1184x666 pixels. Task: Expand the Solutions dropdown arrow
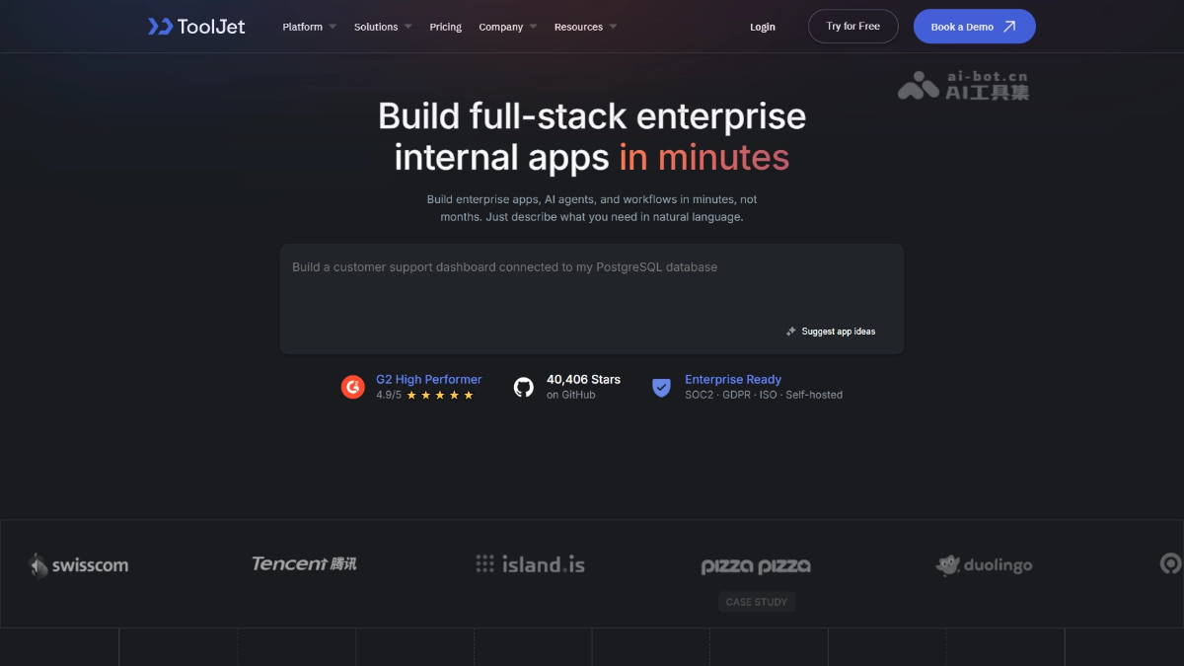point(407,27)
